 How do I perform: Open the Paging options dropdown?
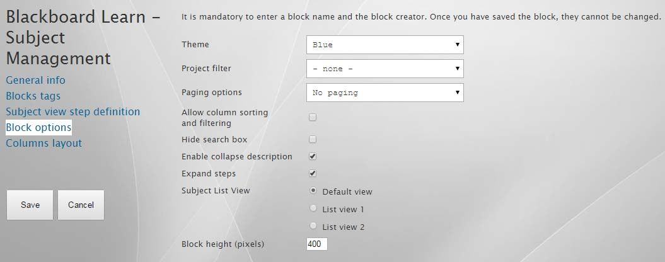click(x=385, y=93)
